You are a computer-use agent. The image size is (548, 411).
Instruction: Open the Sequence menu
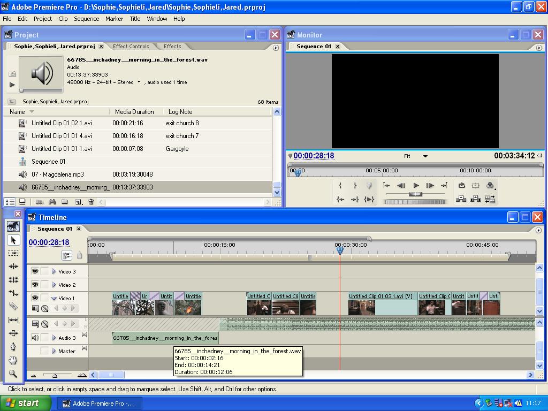(86, 19)
